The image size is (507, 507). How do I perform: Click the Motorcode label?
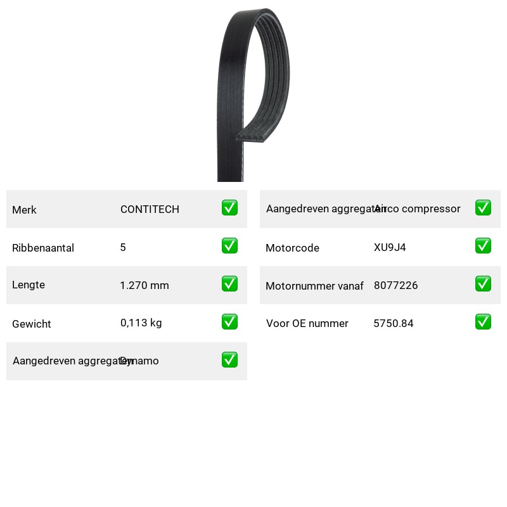(292, 248)
